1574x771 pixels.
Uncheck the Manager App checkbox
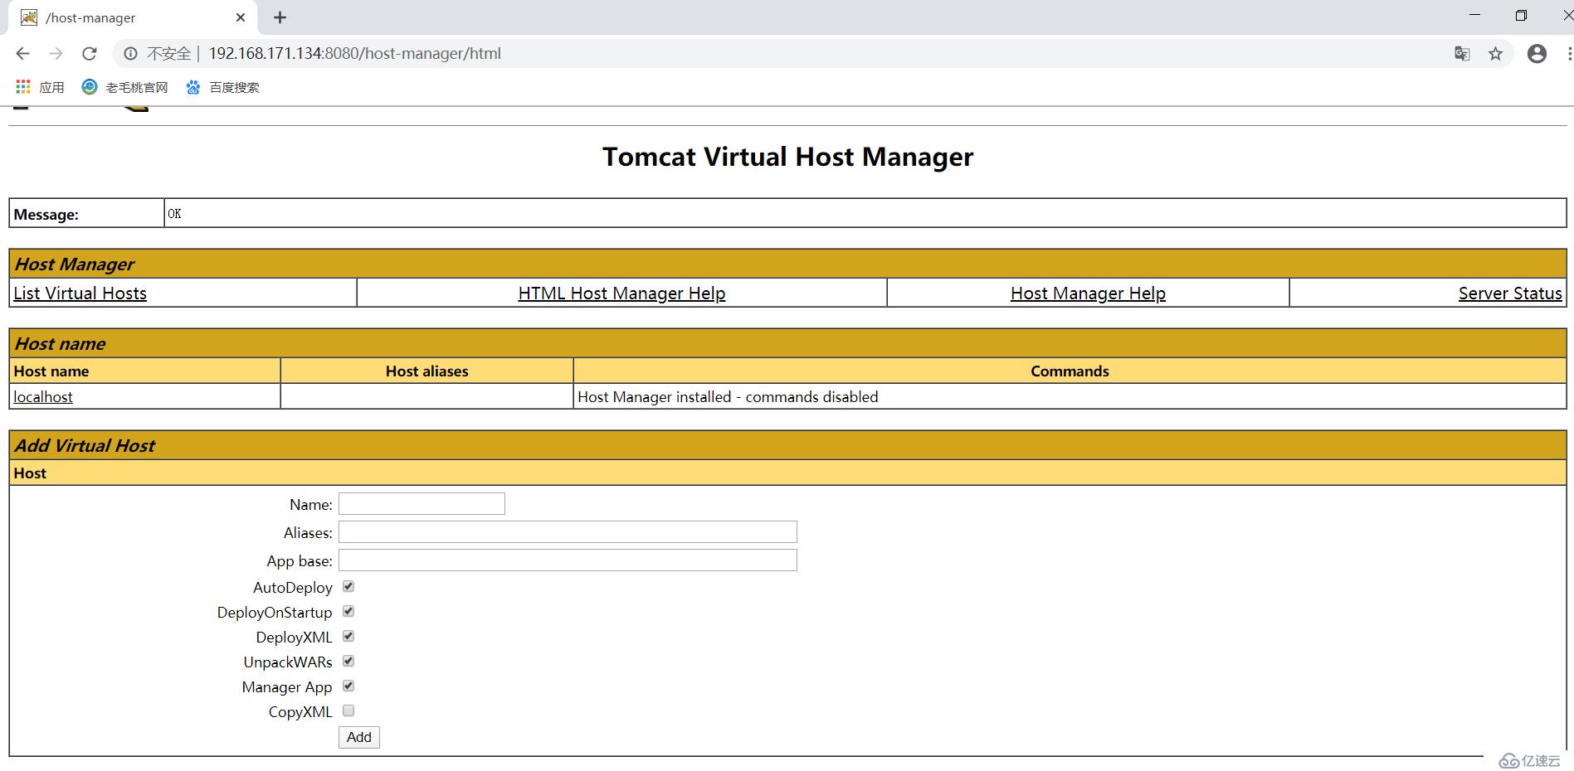point(348,686)
